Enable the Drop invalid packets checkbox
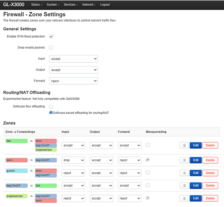 [x=51, y=48]
